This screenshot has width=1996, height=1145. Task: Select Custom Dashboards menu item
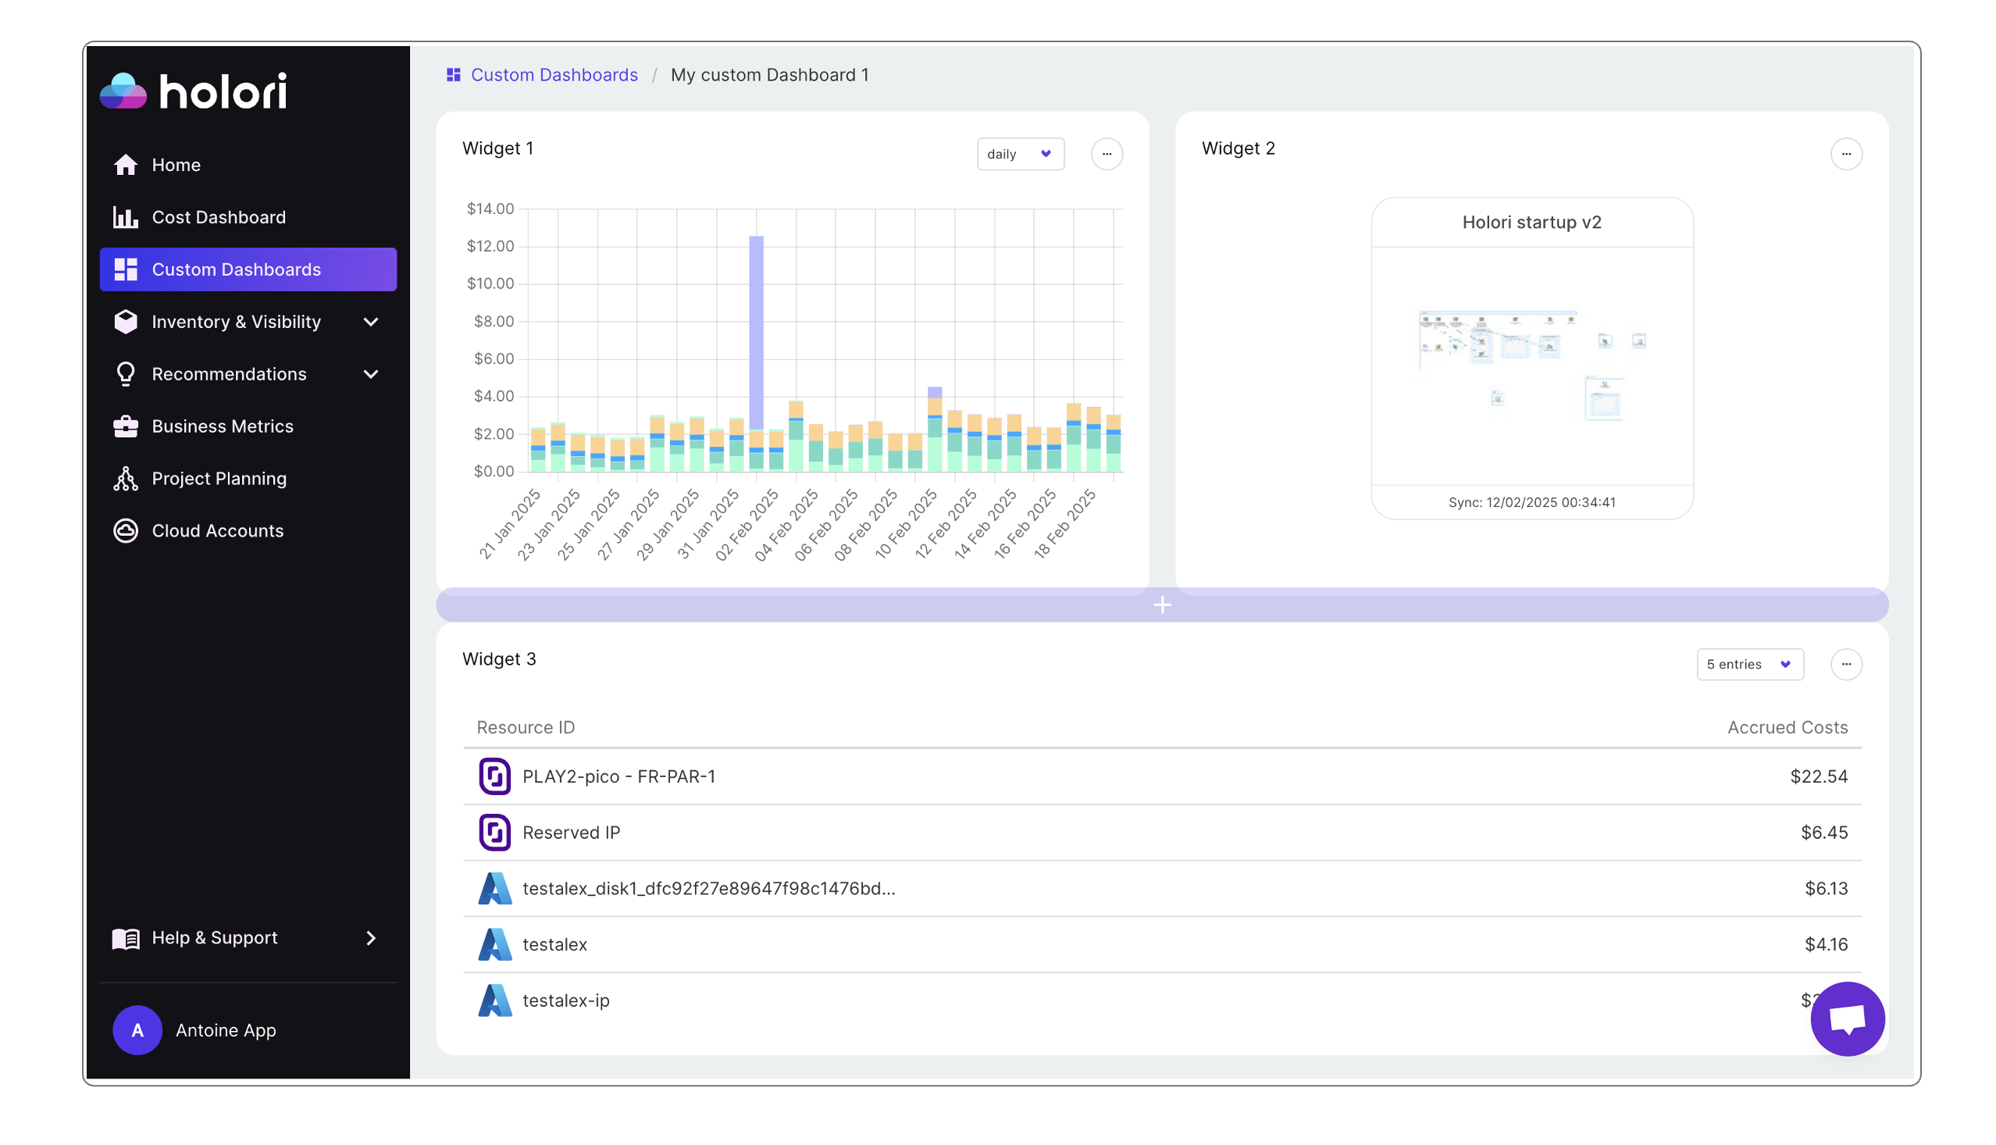pyautogui.click(x=248, y=269)
